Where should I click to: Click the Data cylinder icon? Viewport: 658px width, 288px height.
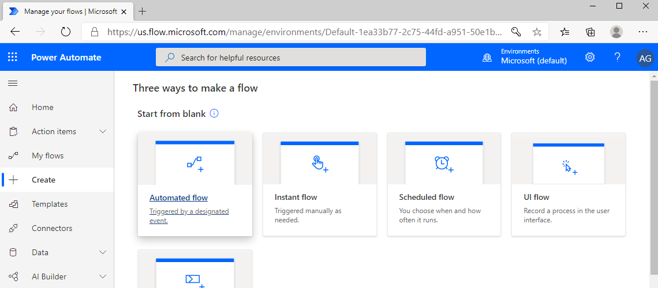tap(13, 252)
